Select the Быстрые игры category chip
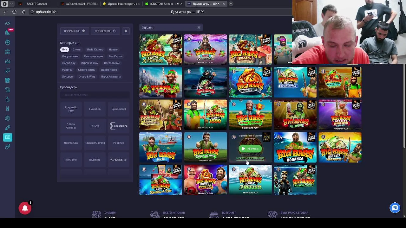Screen dimensions: 406x228 (x=94, y=56)
